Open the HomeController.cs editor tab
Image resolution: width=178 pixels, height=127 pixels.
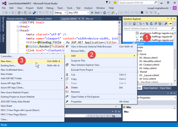(17, 19)
